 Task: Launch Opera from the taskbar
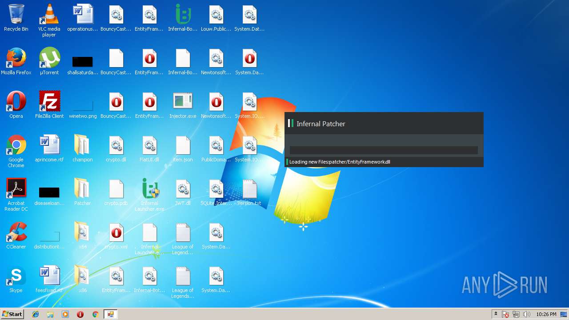pos(80,314)
